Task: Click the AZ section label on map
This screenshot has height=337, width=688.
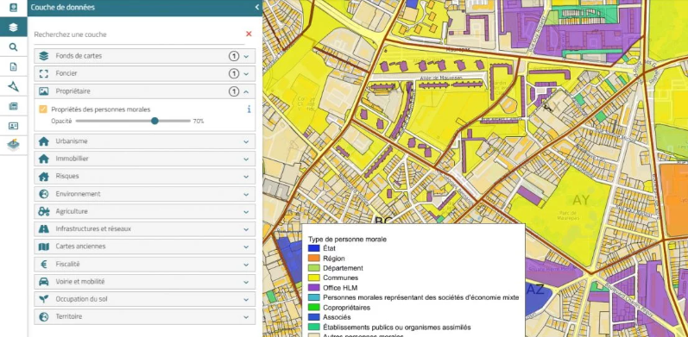Action: [534, 290]
